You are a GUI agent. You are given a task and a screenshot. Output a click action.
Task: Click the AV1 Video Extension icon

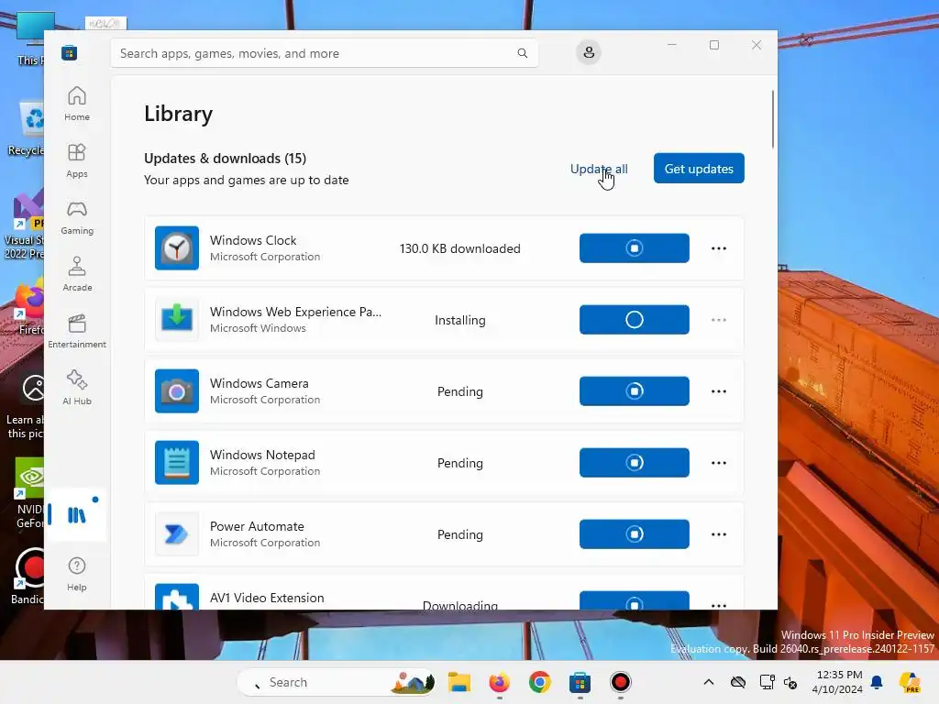click(x=177, y=597)
